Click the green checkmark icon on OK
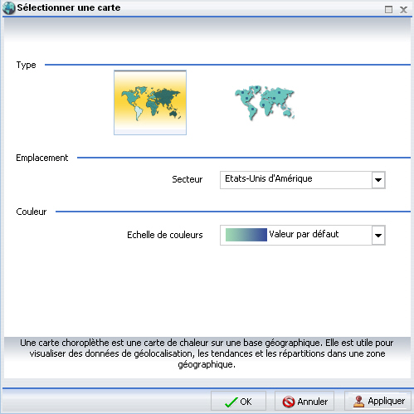This screenshot has width=414, height=414. click(x=231, y=402)
